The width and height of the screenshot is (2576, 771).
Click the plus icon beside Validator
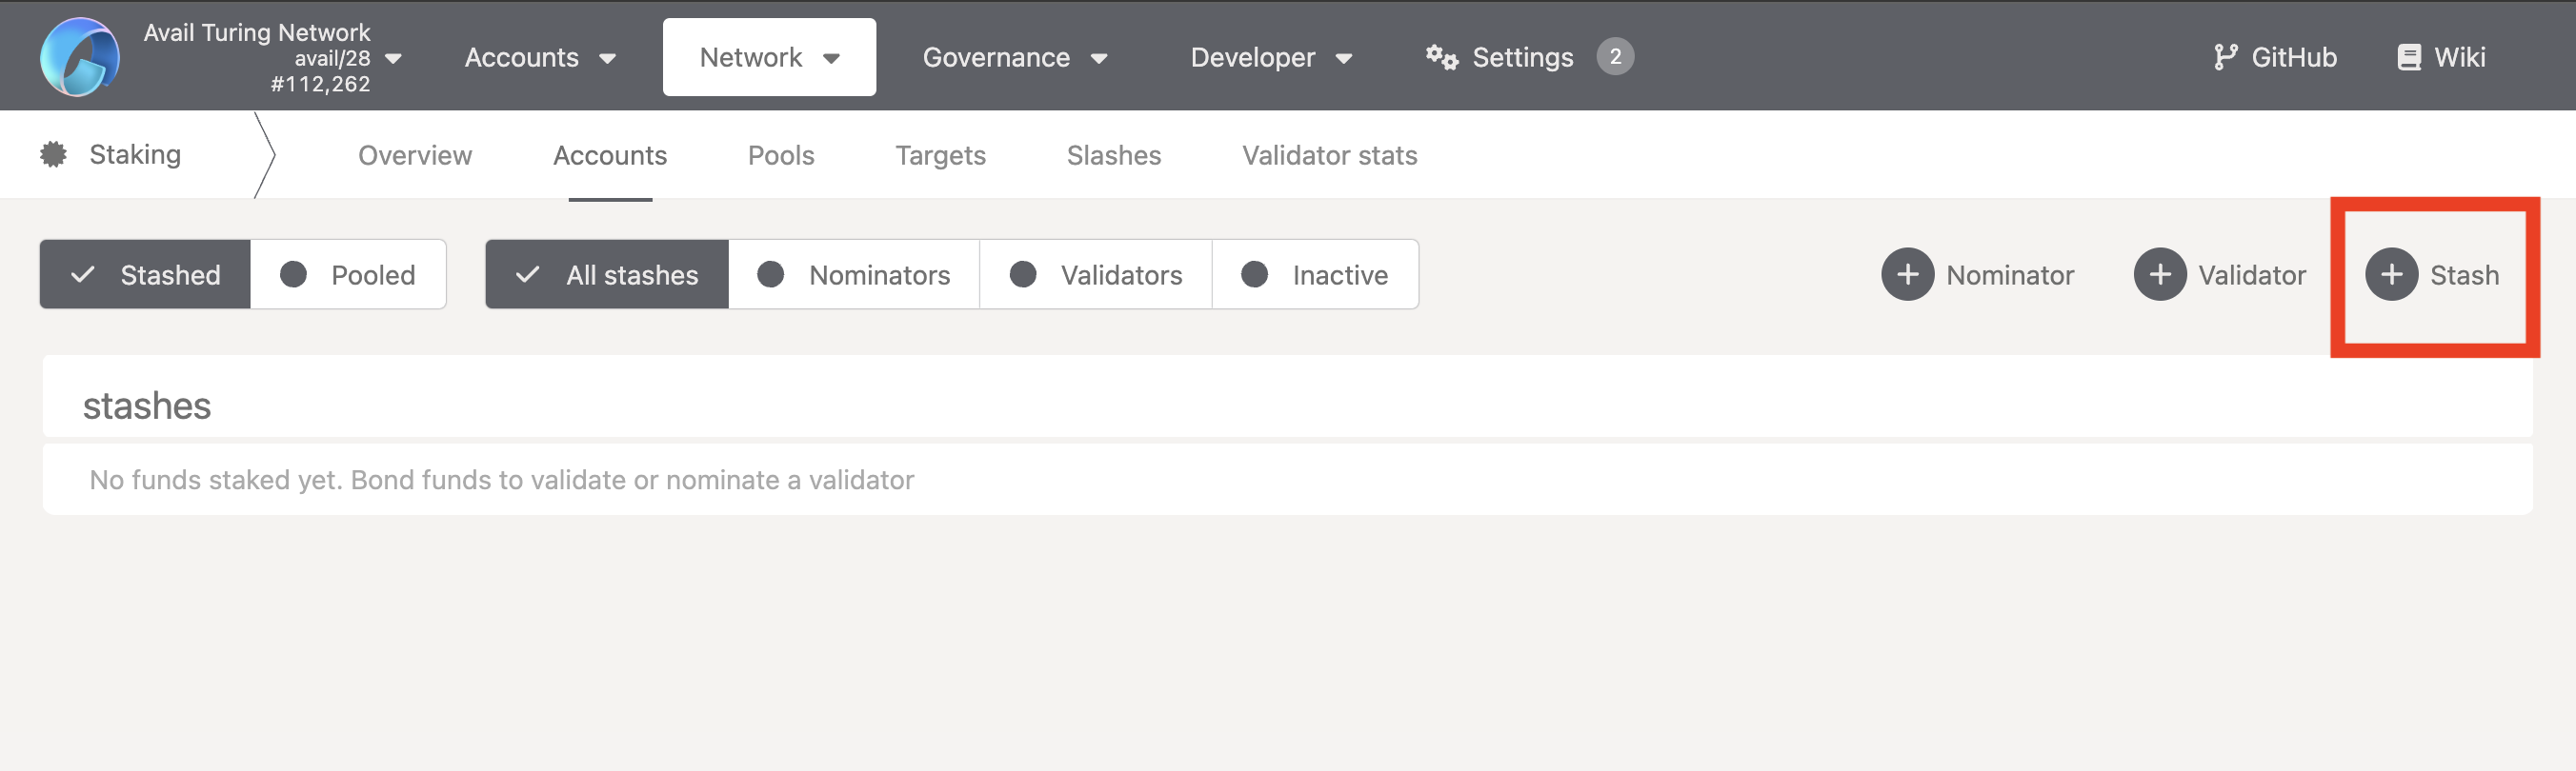point(2158,275)
